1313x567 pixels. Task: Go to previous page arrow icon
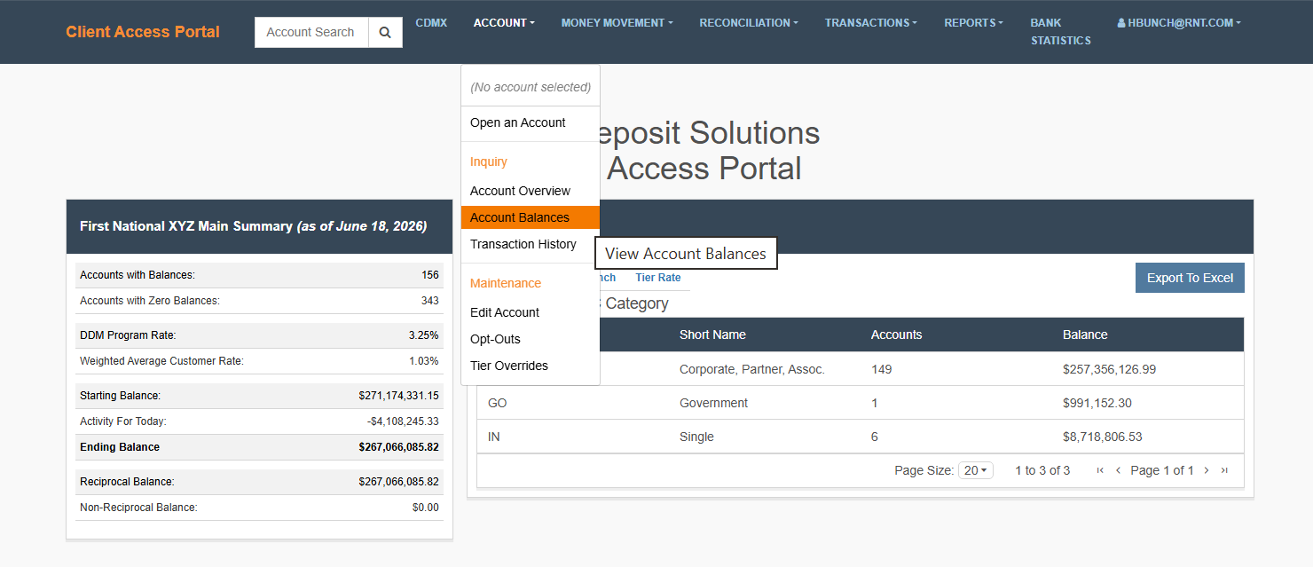point(1118,470)
